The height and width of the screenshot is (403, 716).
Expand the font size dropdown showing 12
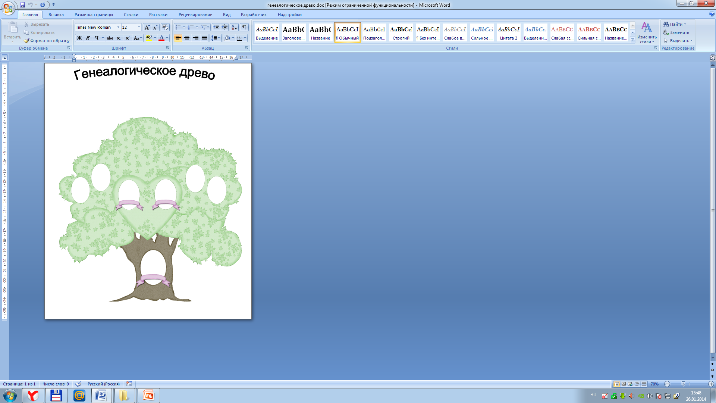139,27
